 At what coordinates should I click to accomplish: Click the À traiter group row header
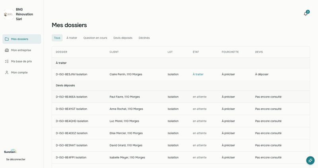[181, 63]
